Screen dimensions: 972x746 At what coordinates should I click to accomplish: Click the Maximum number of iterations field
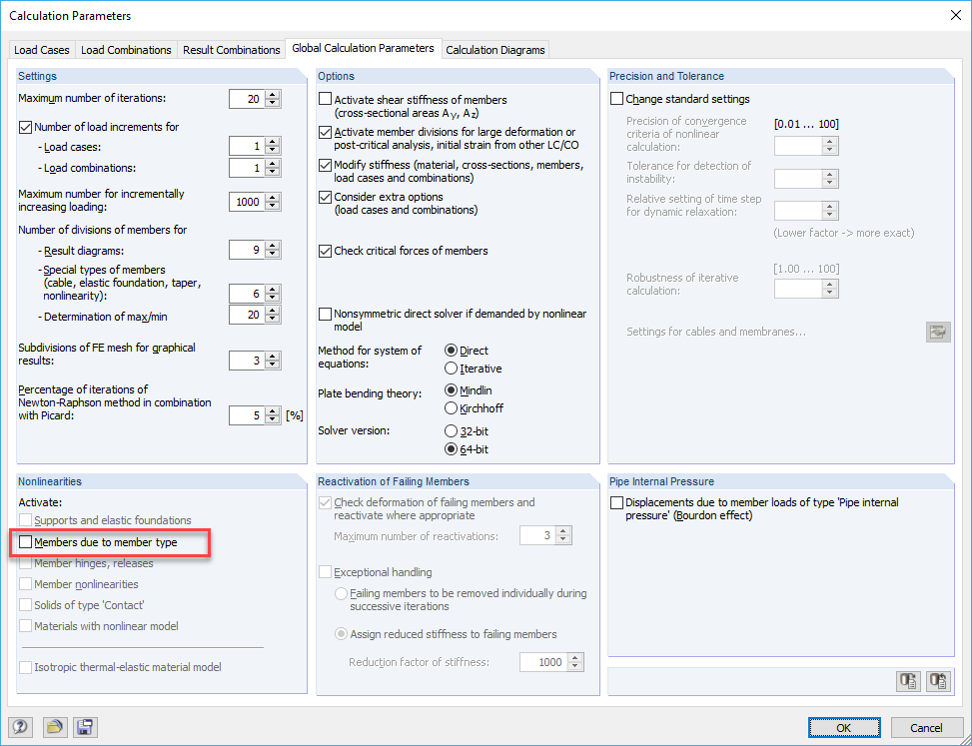[249, 98]
